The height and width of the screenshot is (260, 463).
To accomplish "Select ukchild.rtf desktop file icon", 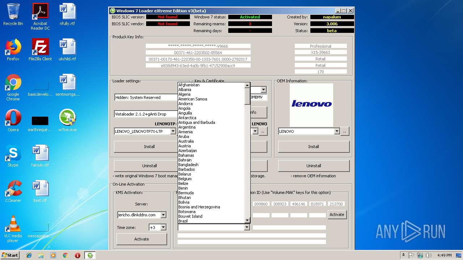I will tap(67, 50).
